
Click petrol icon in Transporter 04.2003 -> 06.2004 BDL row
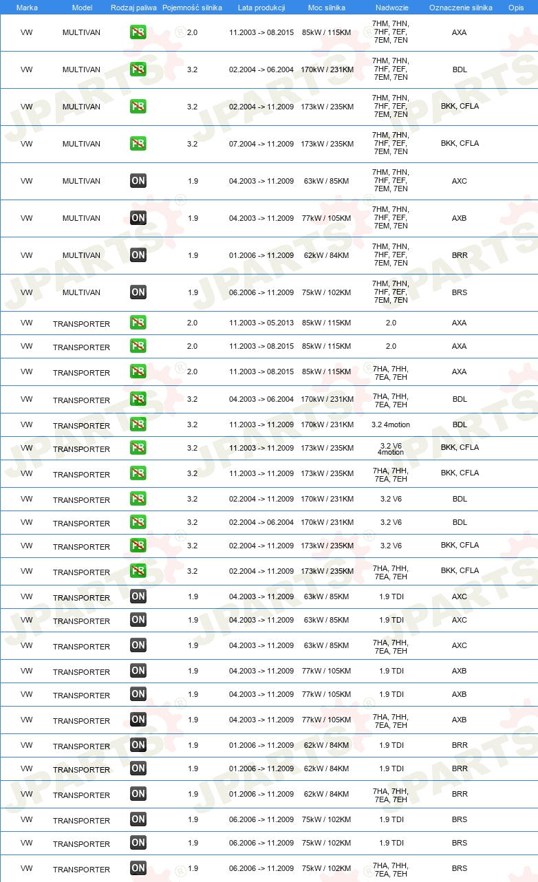point(138,399)
